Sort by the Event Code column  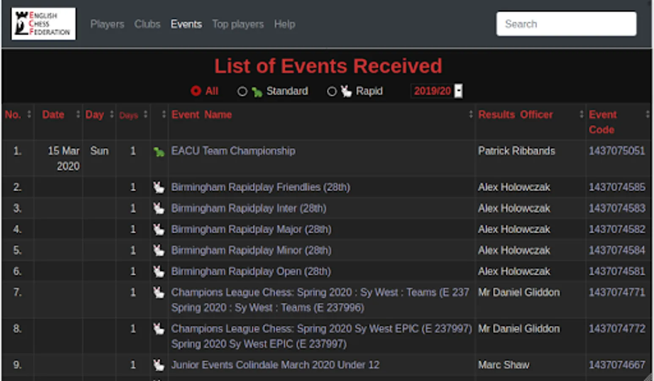click(618, 122)
